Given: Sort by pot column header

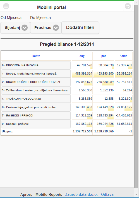Looking at the screenshot, I should click(x=104, y=56).
